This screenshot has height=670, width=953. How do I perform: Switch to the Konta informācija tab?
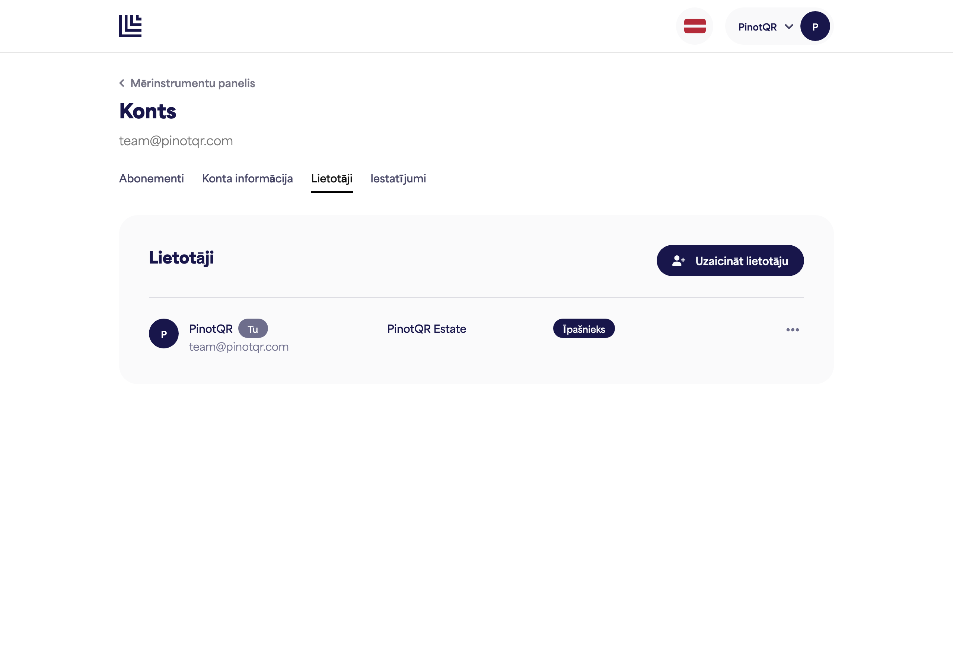[x=248, y=179]
